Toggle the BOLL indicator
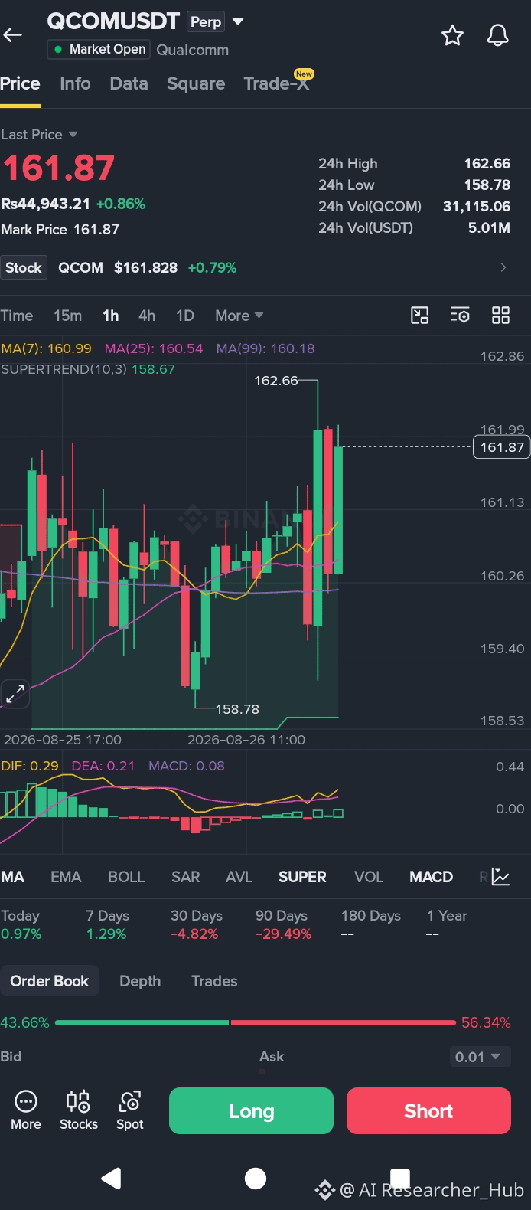 coord(126,877)
